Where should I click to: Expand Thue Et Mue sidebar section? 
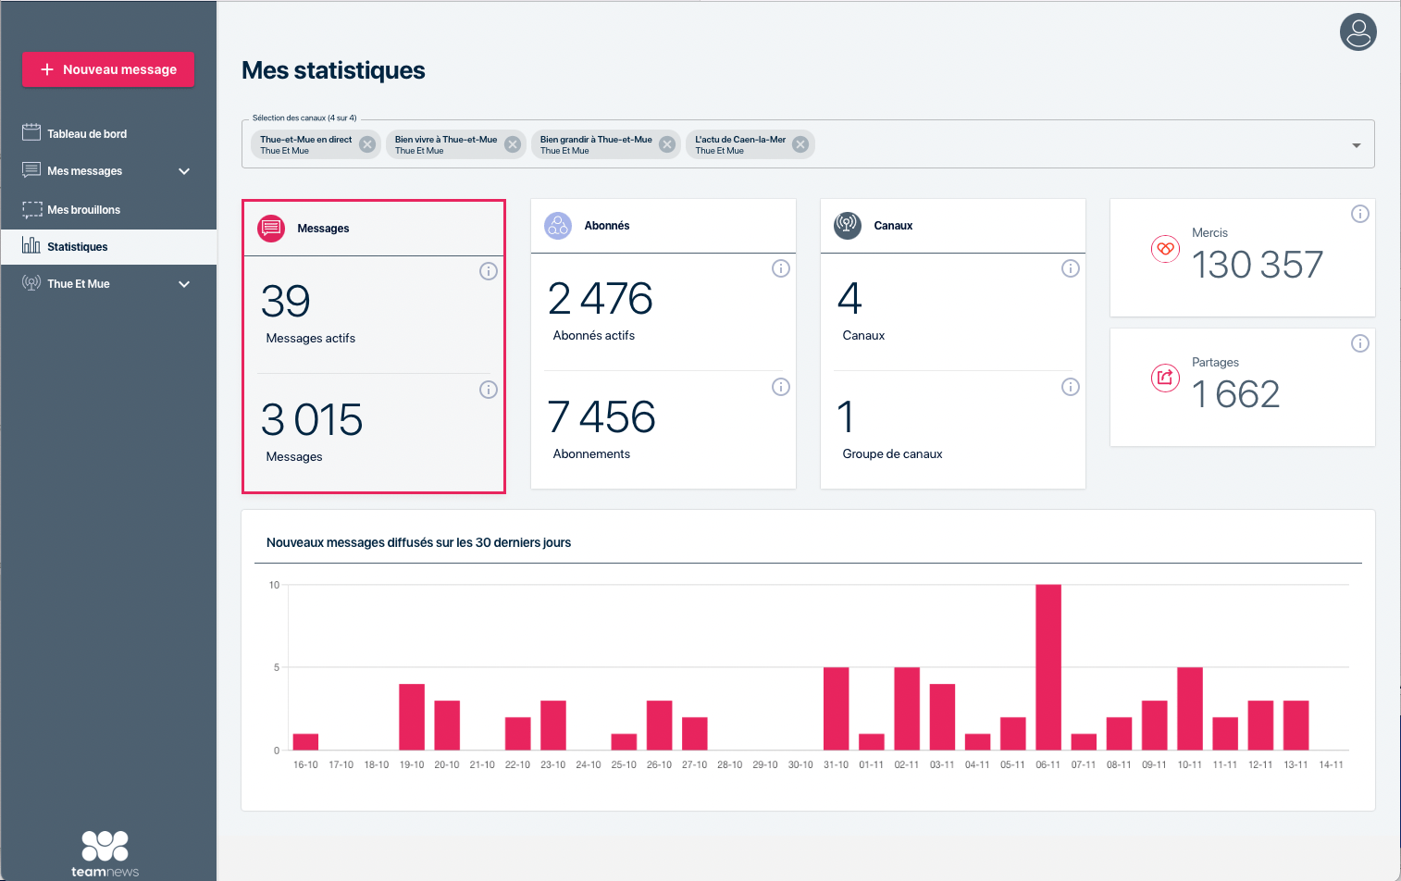pyautogui.click(x=184, y=284)
